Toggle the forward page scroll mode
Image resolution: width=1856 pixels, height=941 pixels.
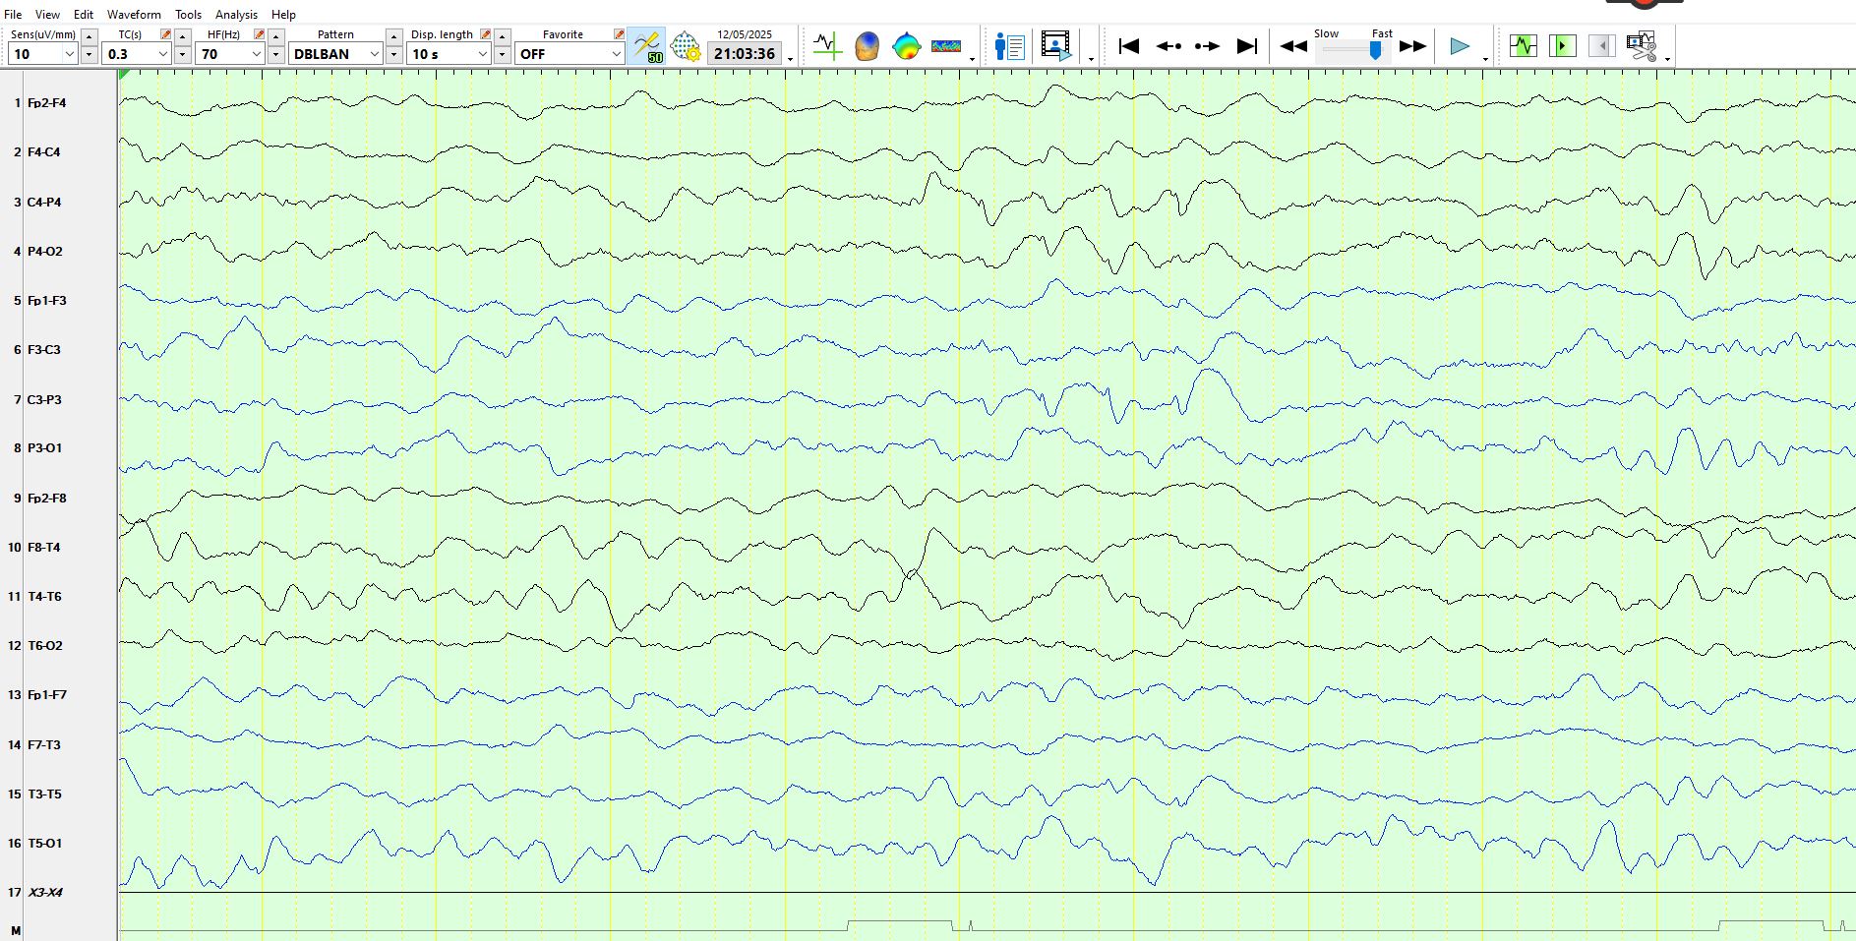[1562, 46]
